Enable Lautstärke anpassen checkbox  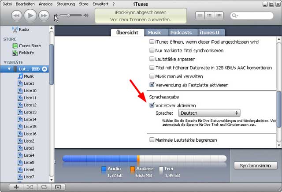tap(152, 59)
